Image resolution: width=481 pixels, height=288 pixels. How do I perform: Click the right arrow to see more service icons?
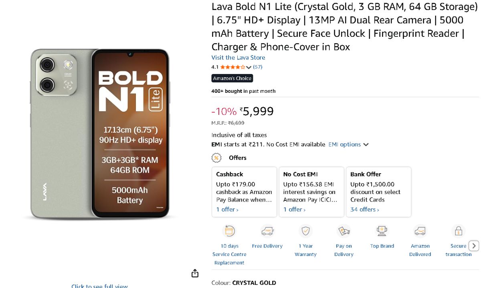pos(474,246)
